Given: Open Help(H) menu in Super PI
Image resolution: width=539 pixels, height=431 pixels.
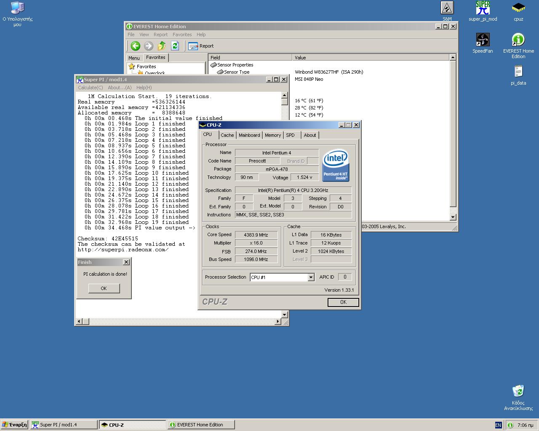Looking at the screenshot, I should pos(144,88).
